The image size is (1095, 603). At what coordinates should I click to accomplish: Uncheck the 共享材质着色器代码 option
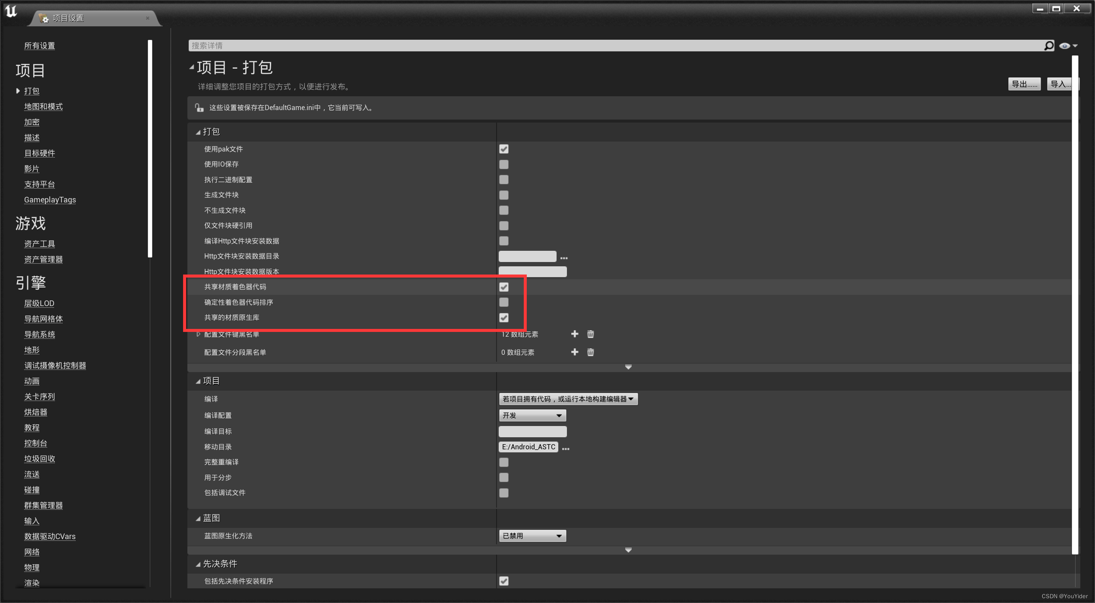click(503, 287)
